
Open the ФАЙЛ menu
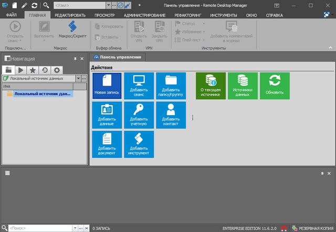point(12,15)
